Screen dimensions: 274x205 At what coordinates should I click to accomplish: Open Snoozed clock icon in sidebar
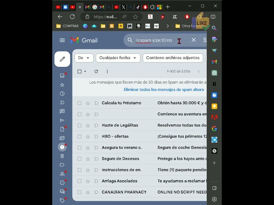(62, 94)
